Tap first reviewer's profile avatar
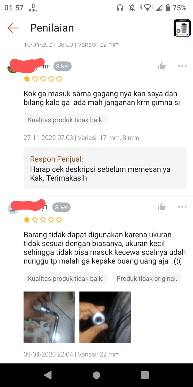193x387 pixels. pyautogui.click(x=13, y=68)
